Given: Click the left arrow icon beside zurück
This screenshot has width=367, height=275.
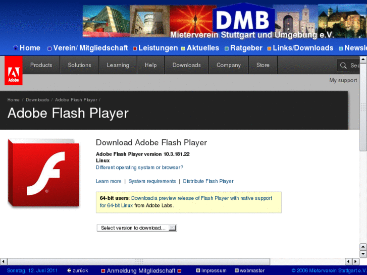Looking at the screenshot, I should click(x=69, y=270).
